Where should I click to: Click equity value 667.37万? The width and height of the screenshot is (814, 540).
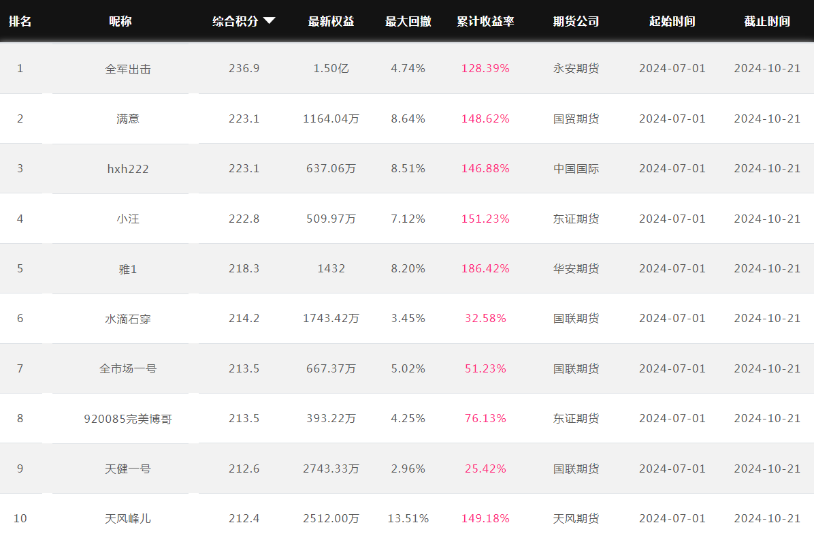pyautogui.click(x=331, y=368)
